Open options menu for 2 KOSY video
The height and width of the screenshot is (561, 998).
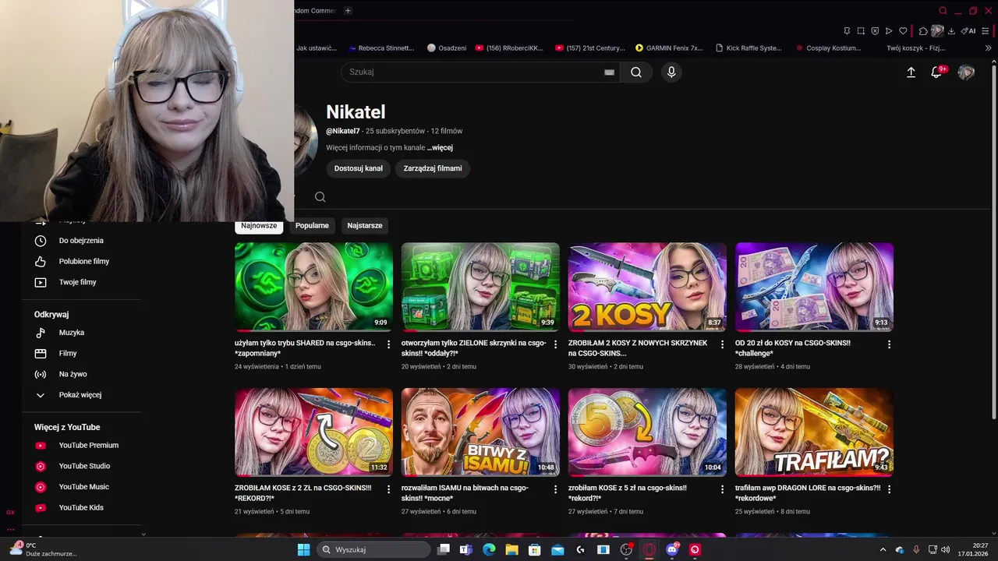[722, 344]
